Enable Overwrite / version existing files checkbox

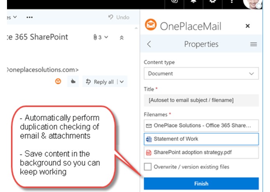click(x=148, y=167)
